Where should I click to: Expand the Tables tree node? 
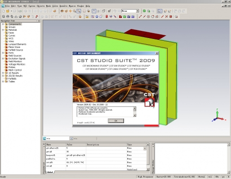tap(3, 81)
